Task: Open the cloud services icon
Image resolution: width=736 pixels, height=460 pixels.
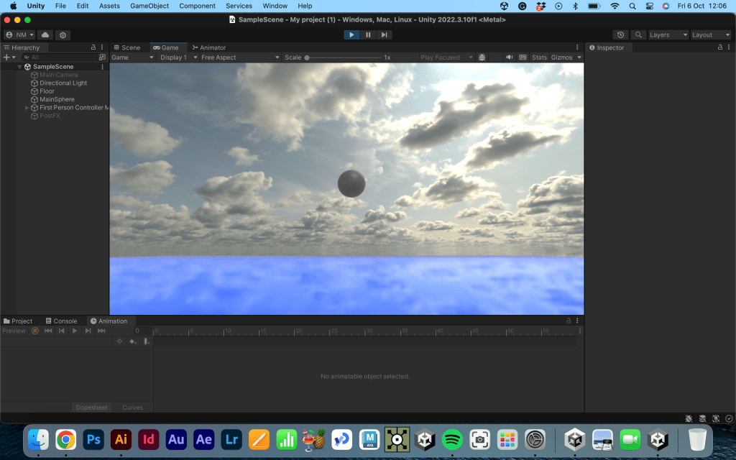Action: tap(45, 34)
